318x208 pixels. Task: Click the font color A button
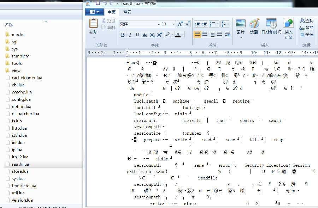coord(178,35)
